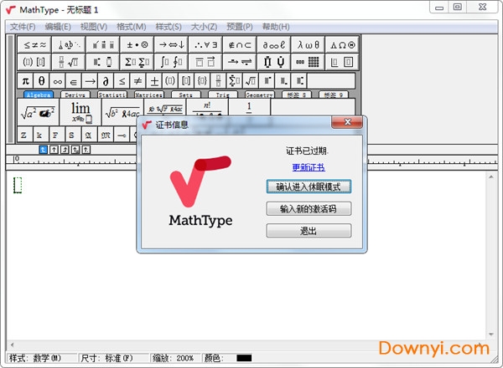The image size is (503, 368).
Task: Insert curly braces template from small bar
Action: click(x=202, y=81)
